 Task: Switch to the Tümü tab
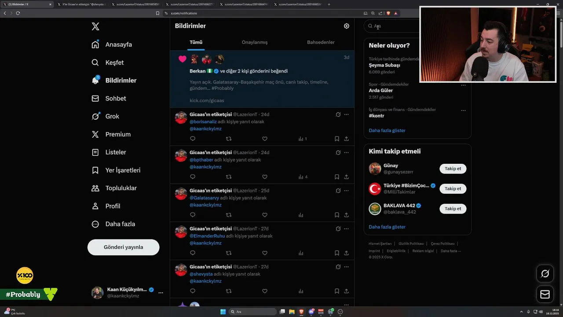(x=196, y=42)
